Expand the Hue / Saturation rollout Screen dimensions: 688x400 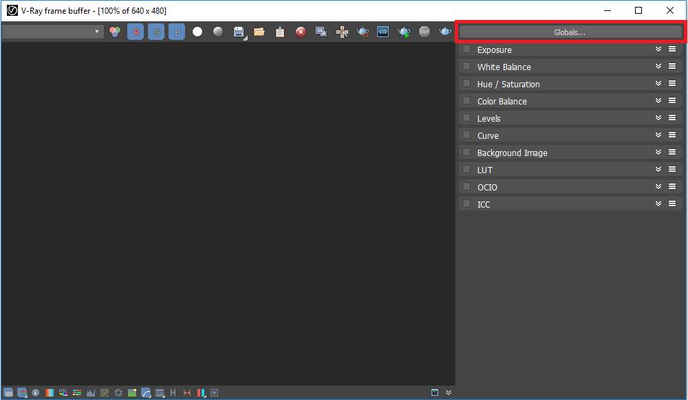coord(658,83)
